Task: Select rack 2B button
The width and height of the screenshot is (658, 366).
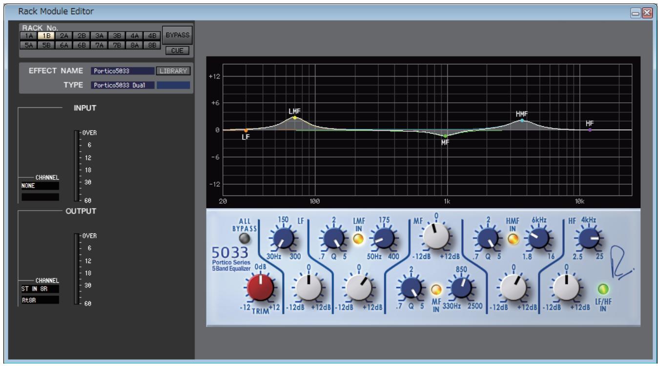Action: tap(82, 36)
